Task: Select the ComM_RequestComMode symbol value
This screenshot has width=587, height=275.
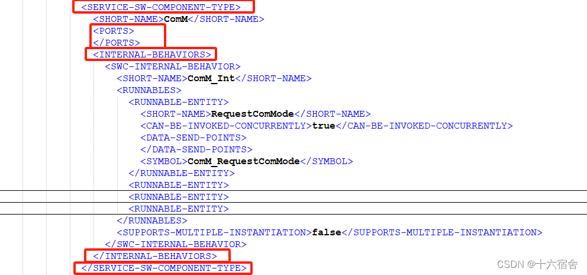Action: [244, 161]
